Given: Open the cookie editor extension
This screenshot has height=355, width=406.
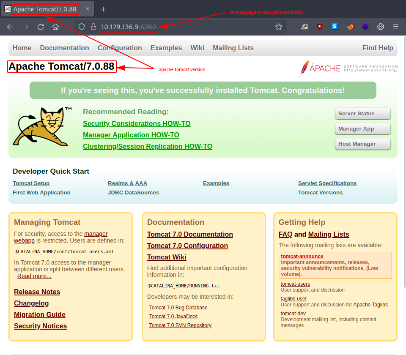Looking at the screenshot, I should [380, 26].
